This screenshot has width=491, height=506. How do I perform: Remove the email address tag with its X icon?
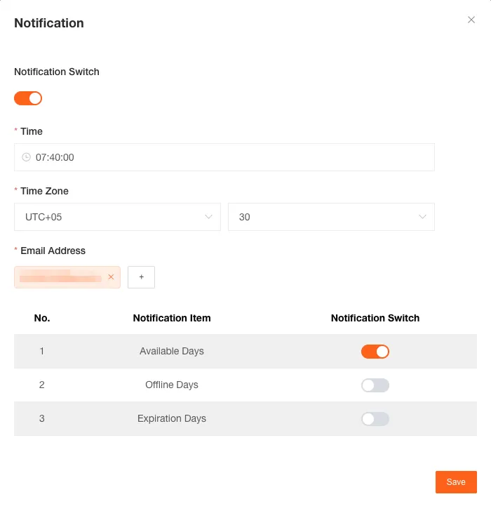tap(111, 277)
